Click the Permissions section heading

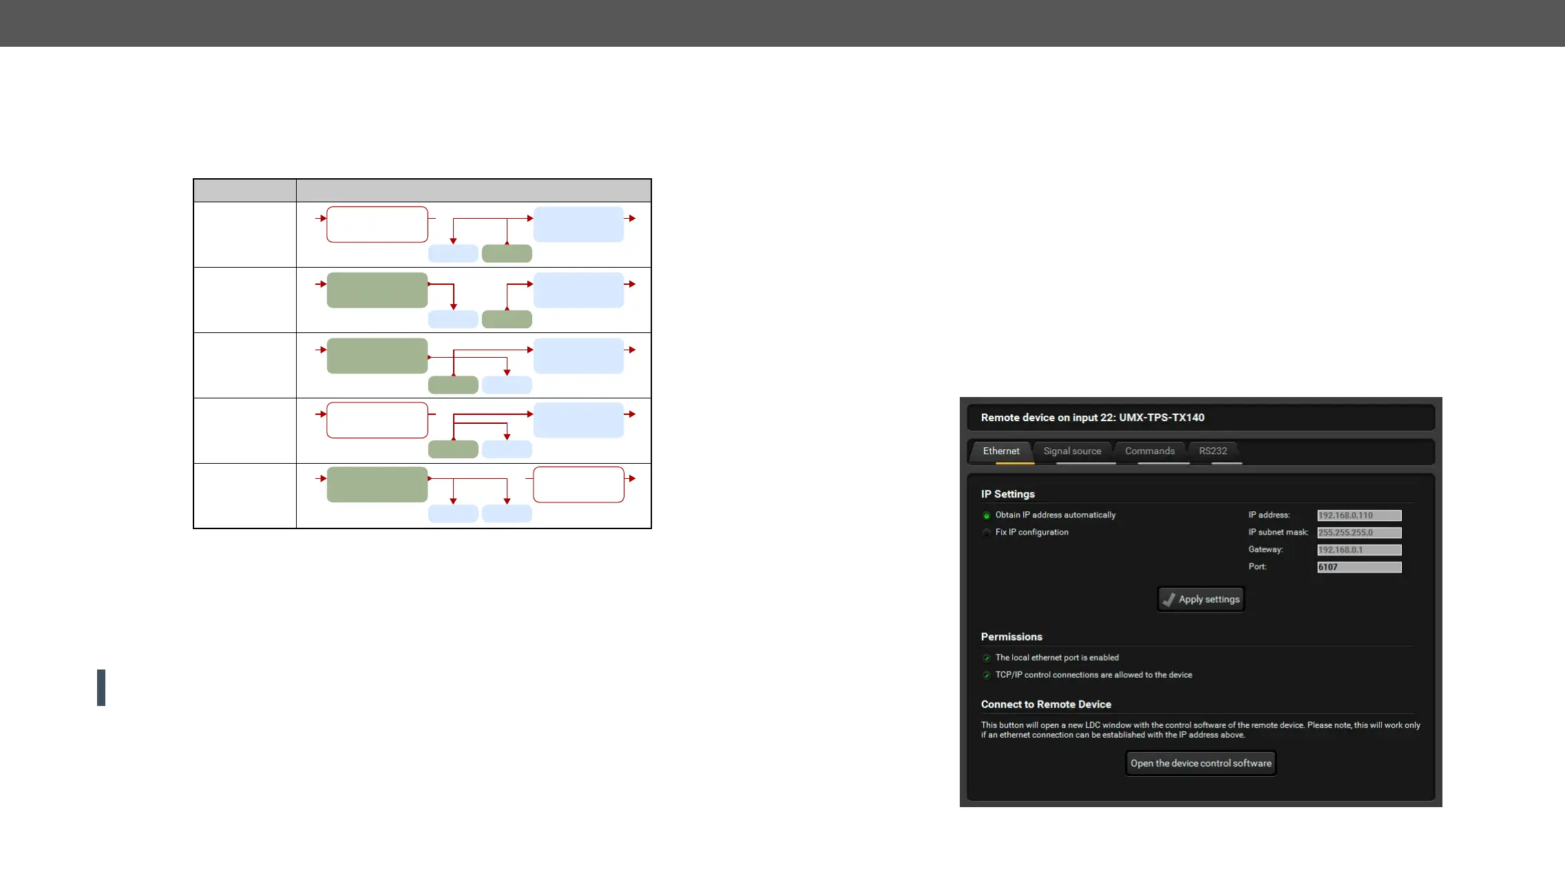coord(1011,636)
